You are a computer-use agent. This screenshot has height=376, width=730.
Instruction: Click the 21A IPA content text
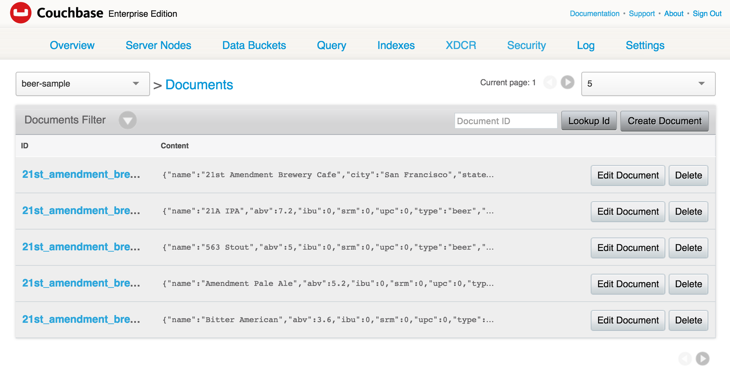pyautogui.click(x=328, y=211)
